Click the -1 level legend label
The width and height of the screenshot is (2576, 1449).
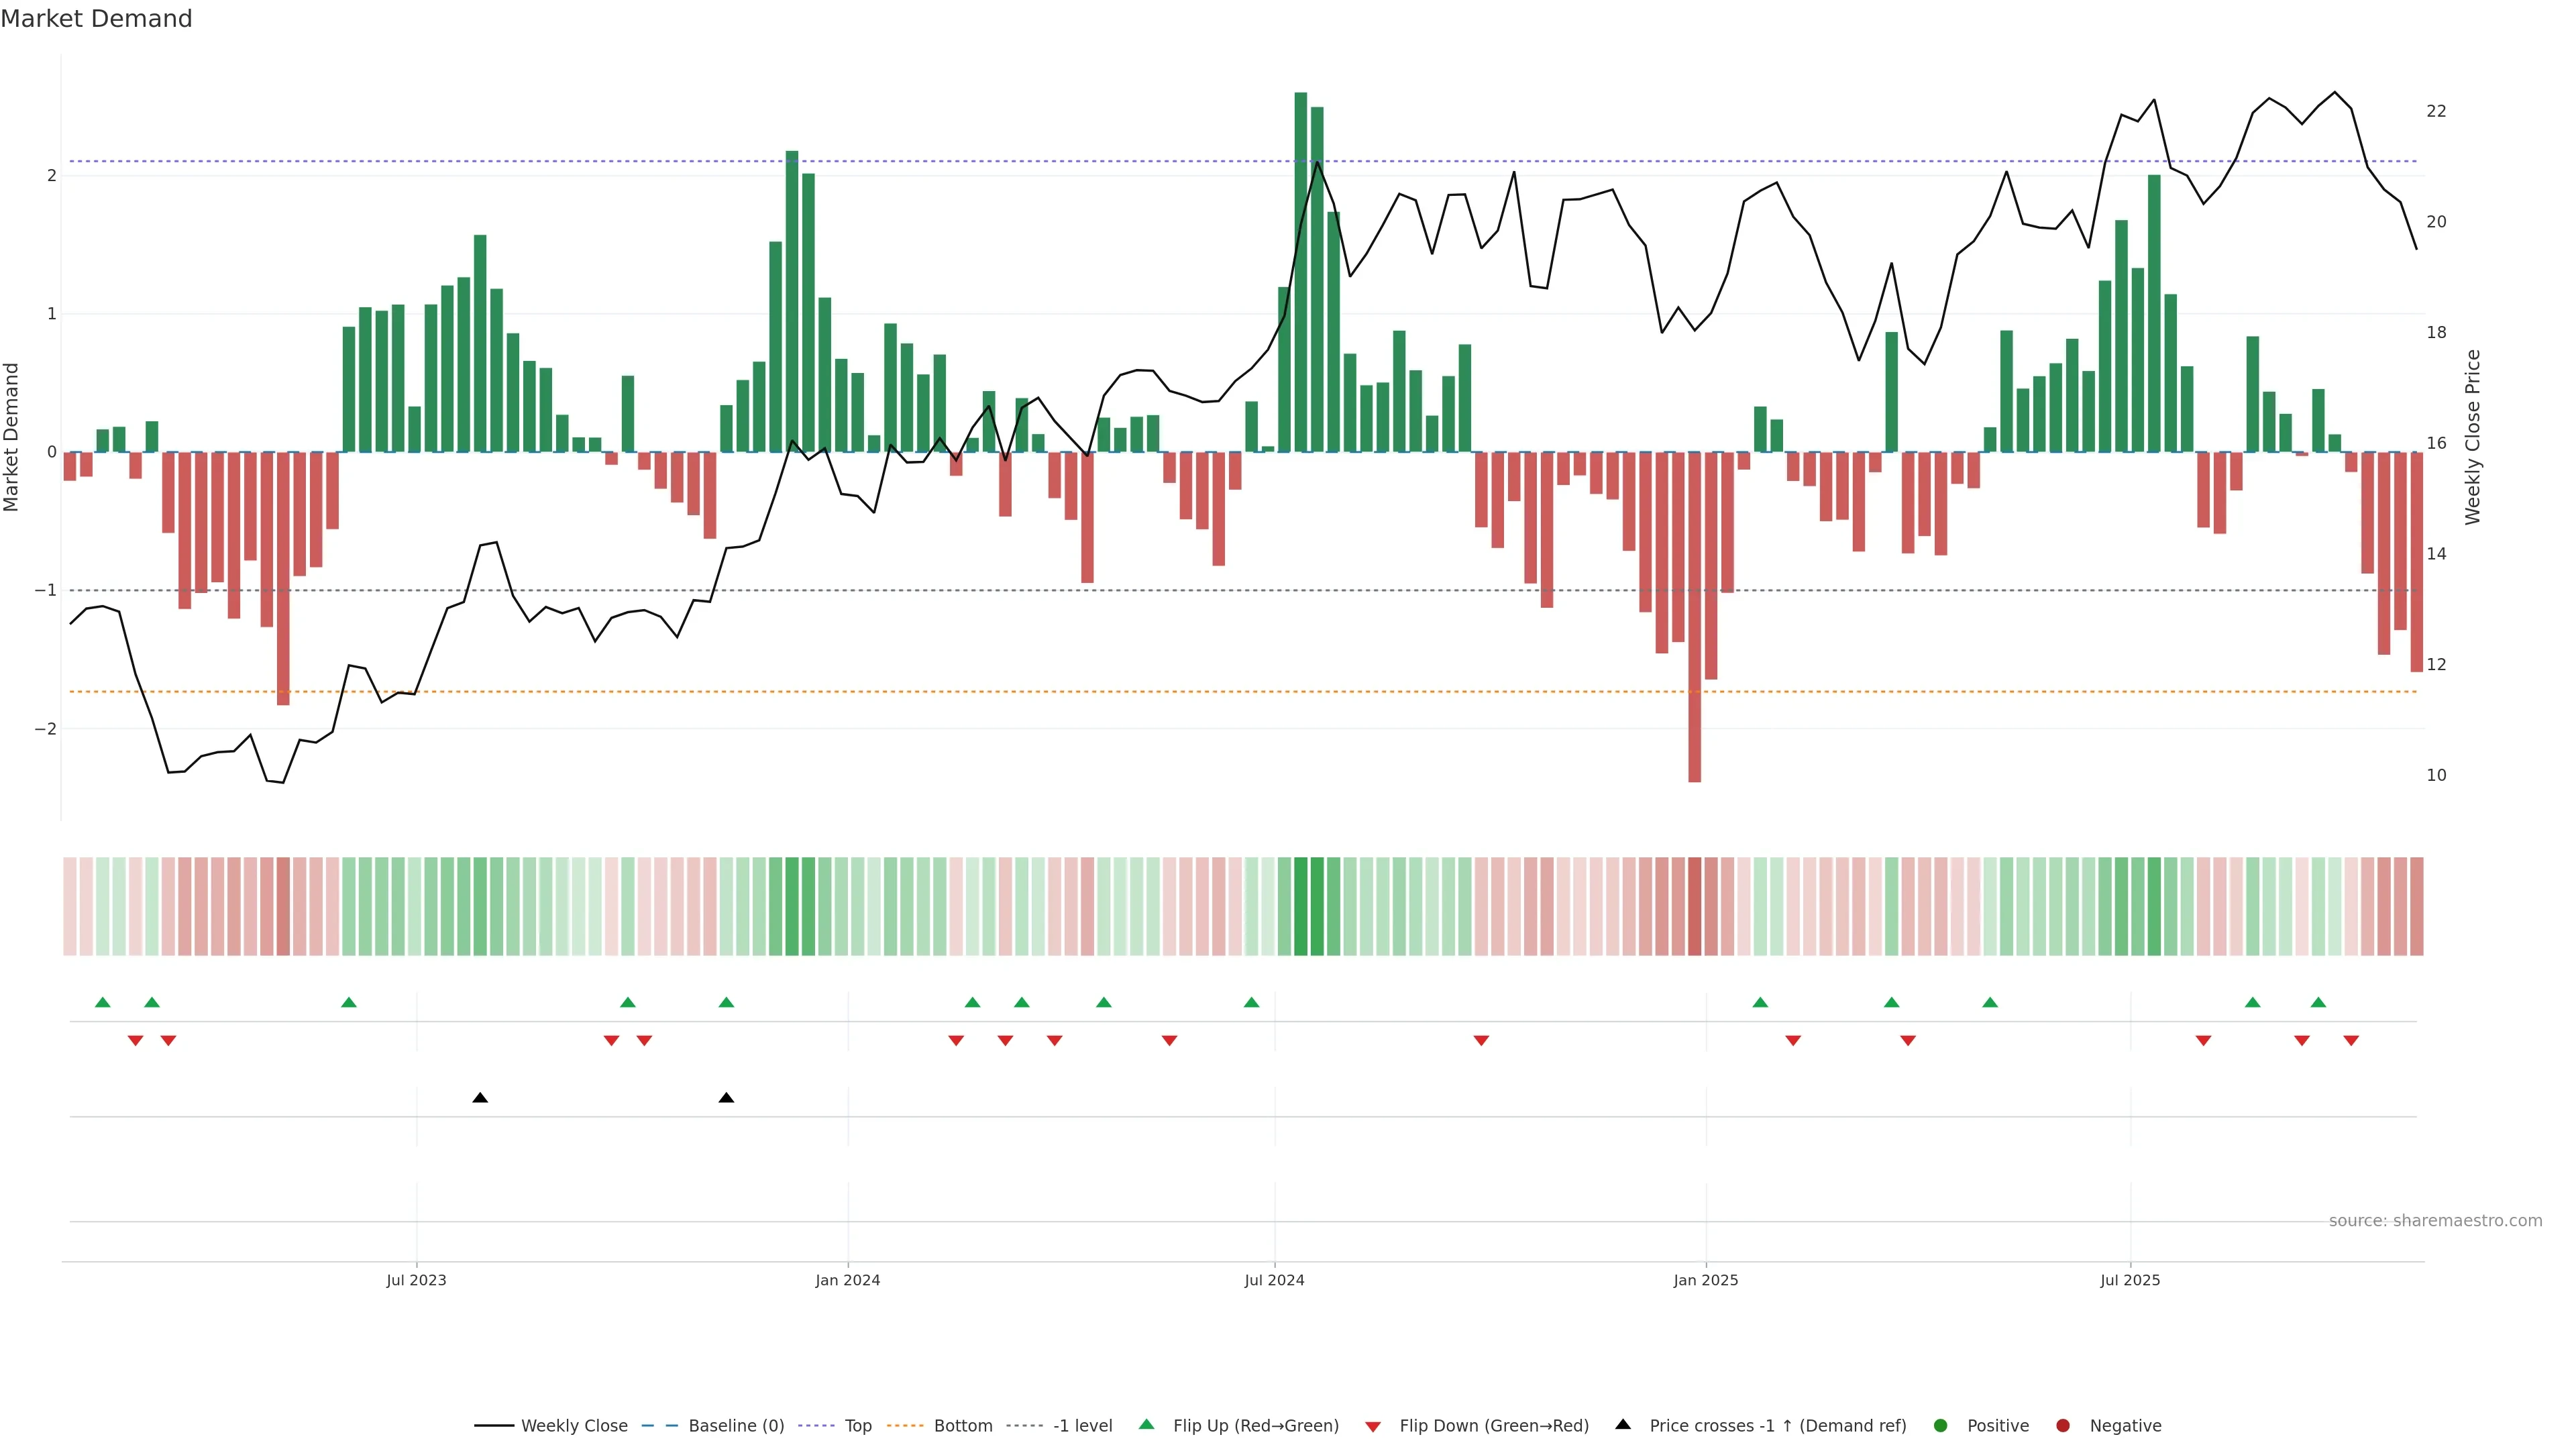click(x=1082, y=1426)
